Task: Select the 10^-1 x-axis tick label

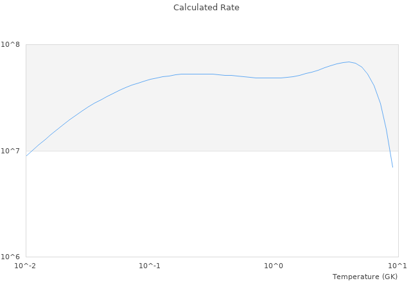Action: coord(150,266)
